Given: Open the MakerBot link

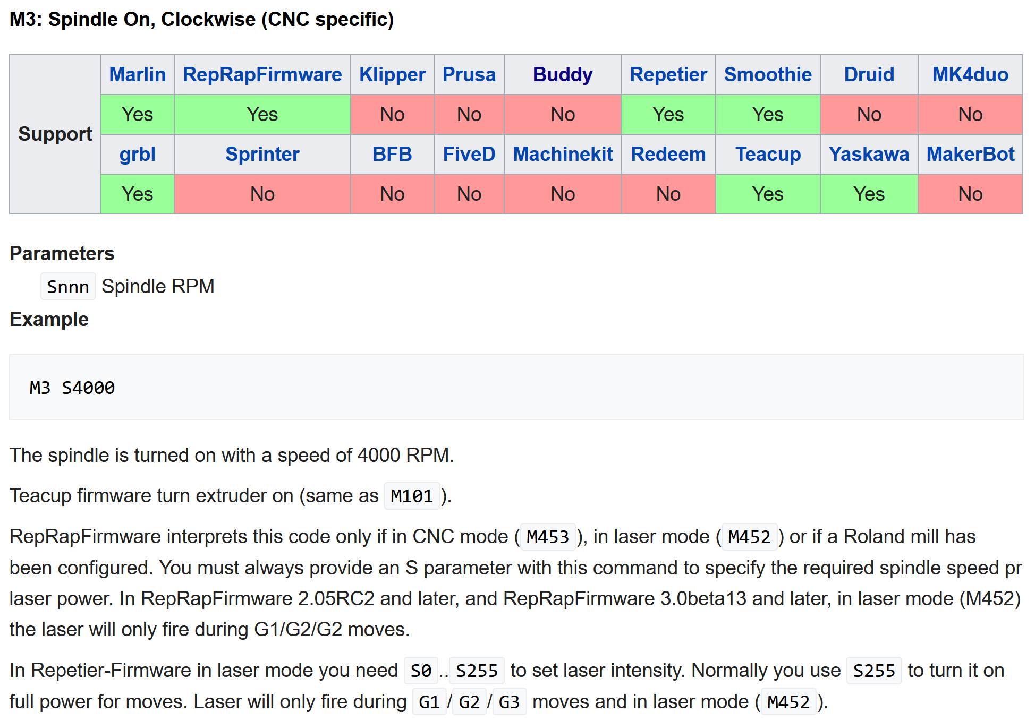Looking at the screenshot, I should pyautogui.click(x=970, y=154).
